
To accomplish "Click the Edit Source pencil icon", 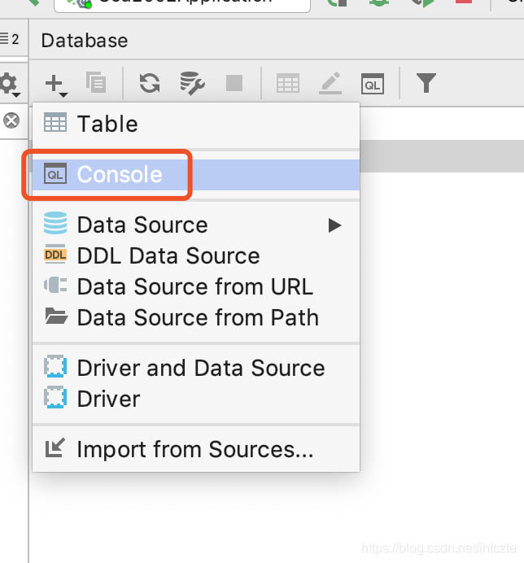I will coord(330,83).
